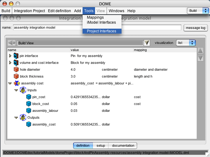Click the volume and cost interface icon
210x157 pixels.
[x=16, y=63]
